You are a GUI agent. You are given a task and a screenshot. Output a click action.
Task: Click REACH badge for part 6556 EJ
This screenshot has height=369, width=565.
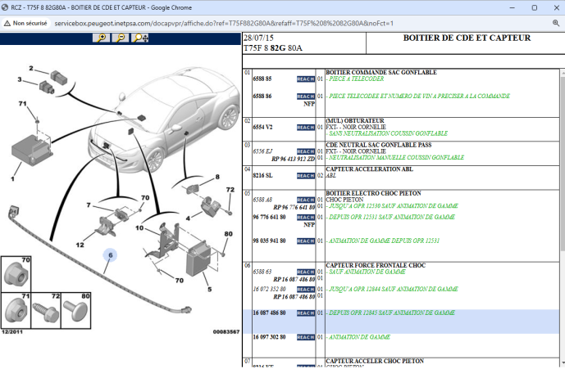click(306, 151)
